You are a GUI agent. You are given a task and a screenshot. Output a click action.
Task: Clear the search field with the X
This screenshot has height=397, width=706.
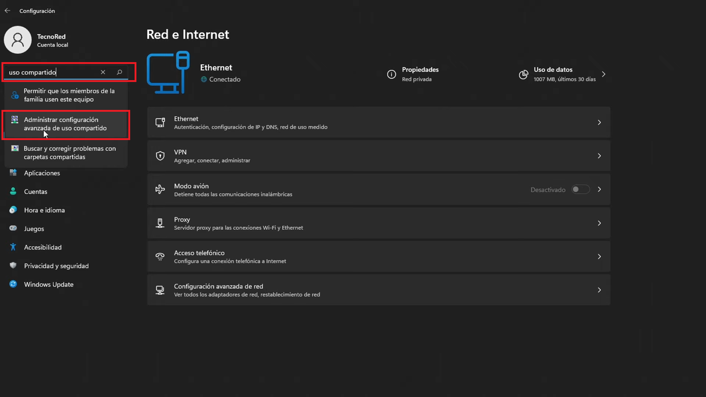point(103,72)
